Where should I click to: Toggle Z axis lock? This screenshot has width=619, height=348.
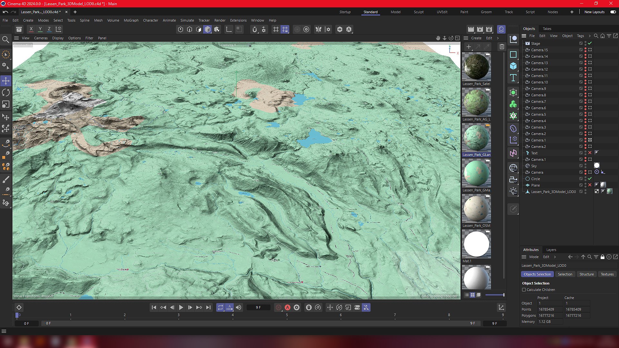pos(49,29)
